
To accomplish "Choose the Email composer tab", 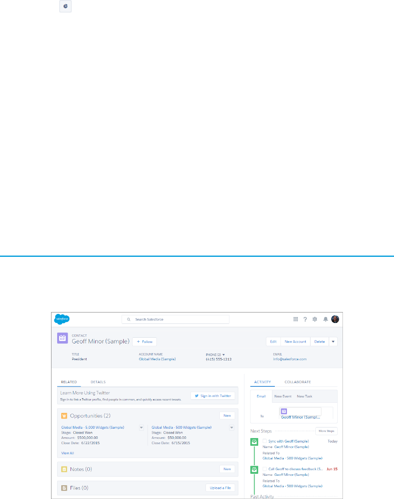I will coord(261,396).
